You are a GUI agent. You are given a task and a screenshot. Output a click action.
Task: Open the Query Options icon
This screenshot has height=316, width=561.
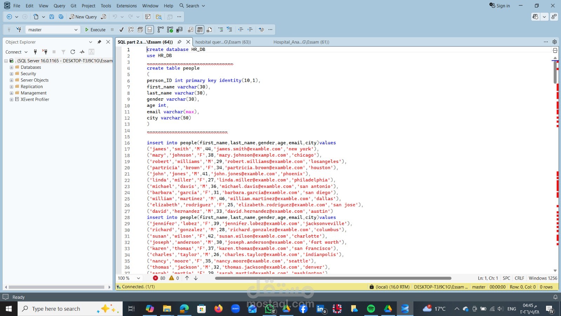(x=140, y=30)
